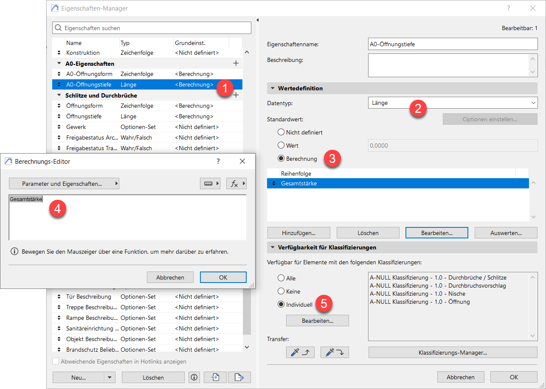Click the import properties icon button

[215, 377]
